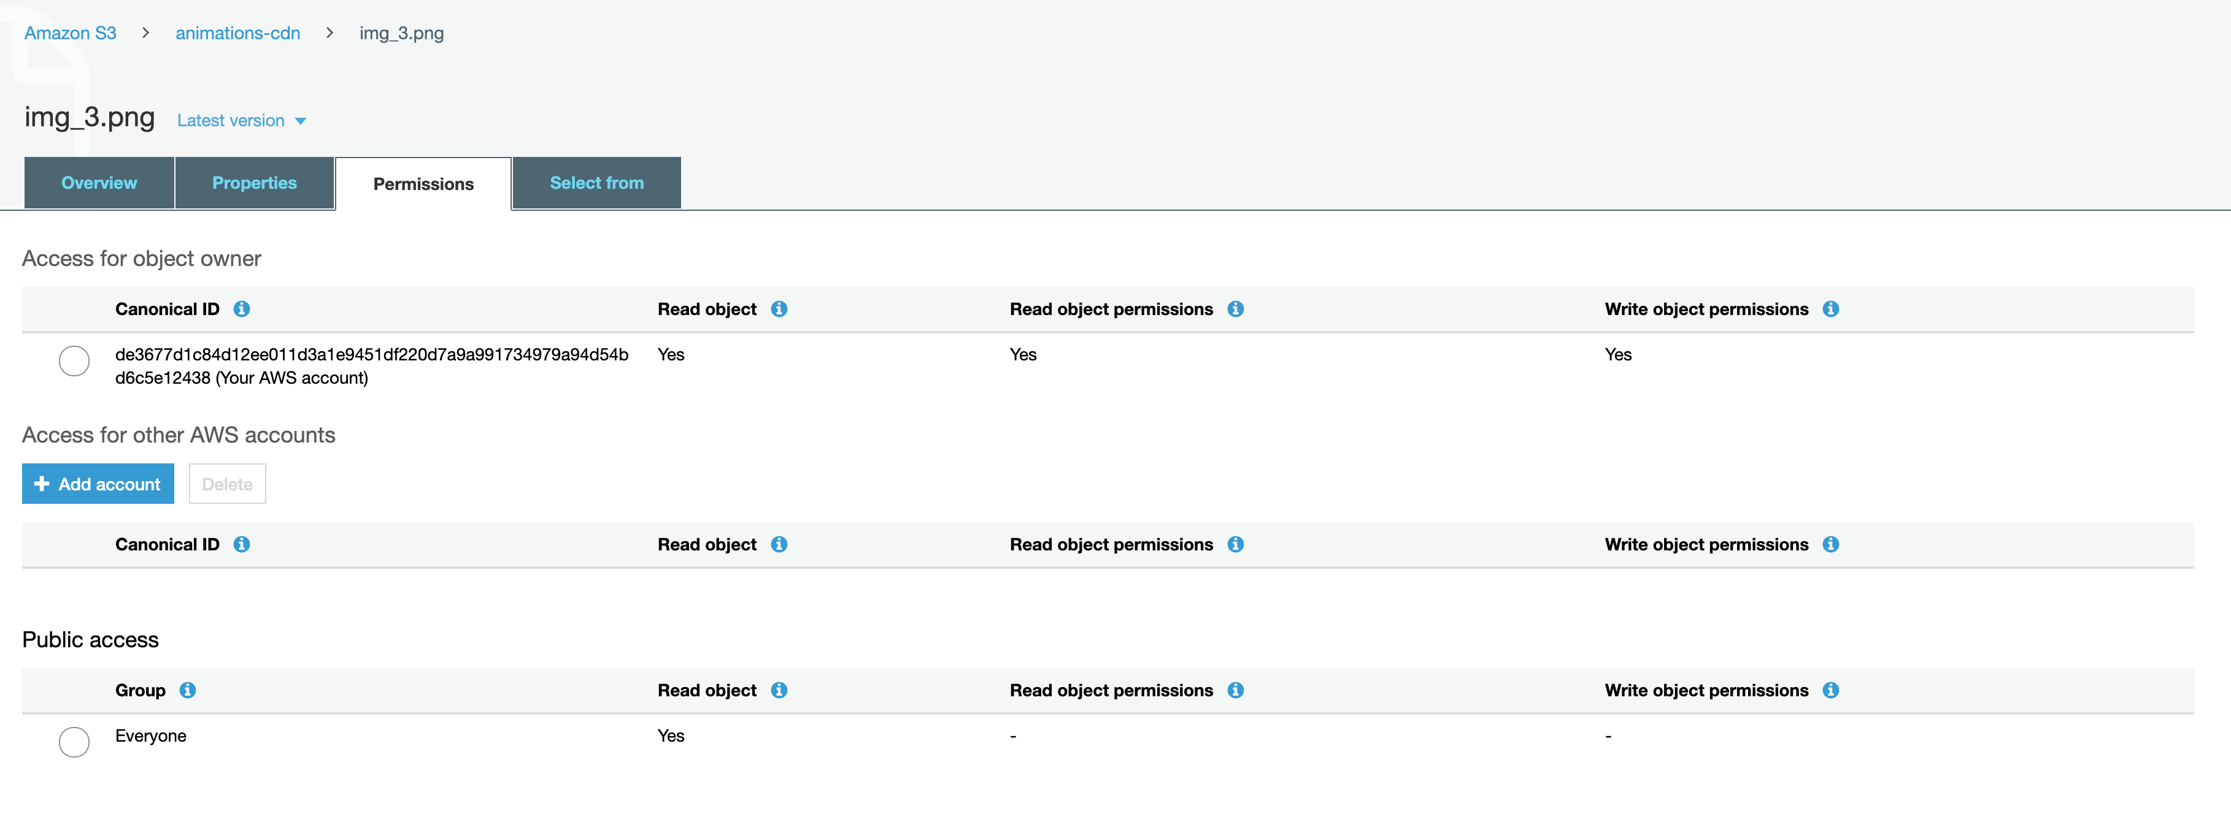The width and height of the screenshot is (2231, 825).
Task: Show info for Public access Write object permissions
Action: 1830,690
